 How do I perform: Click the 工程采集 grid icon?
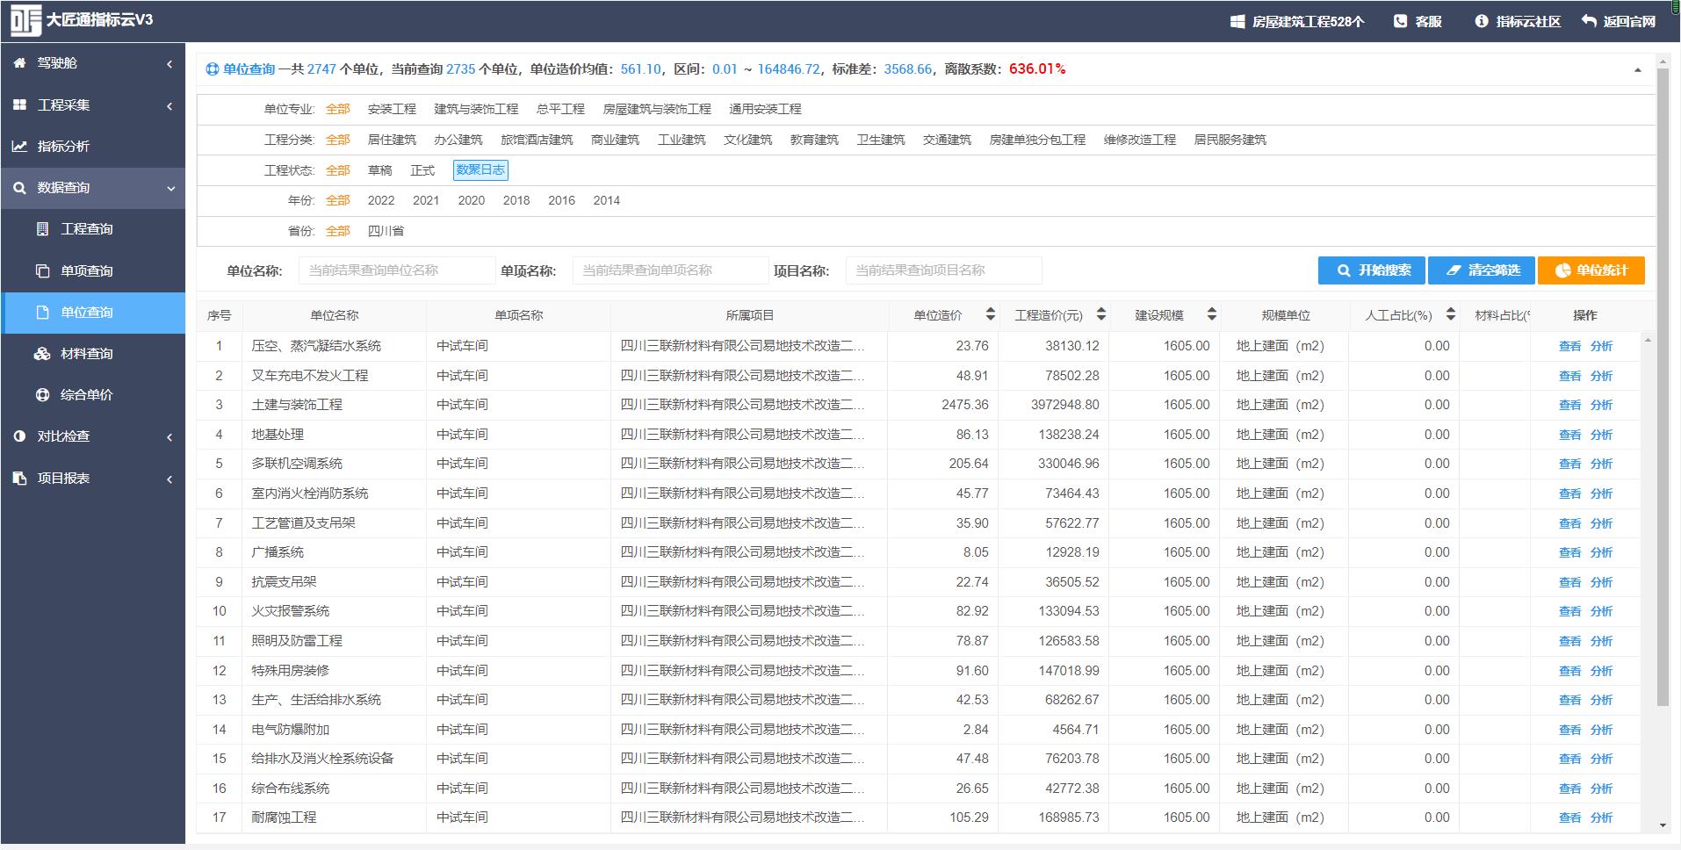point(19,104)
